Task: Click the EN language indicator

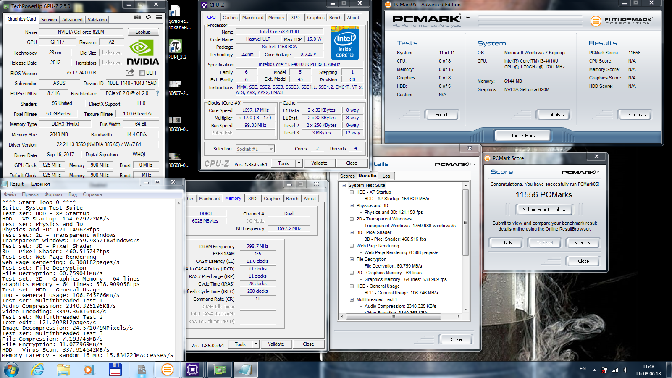Action: [x=583, y=369]
